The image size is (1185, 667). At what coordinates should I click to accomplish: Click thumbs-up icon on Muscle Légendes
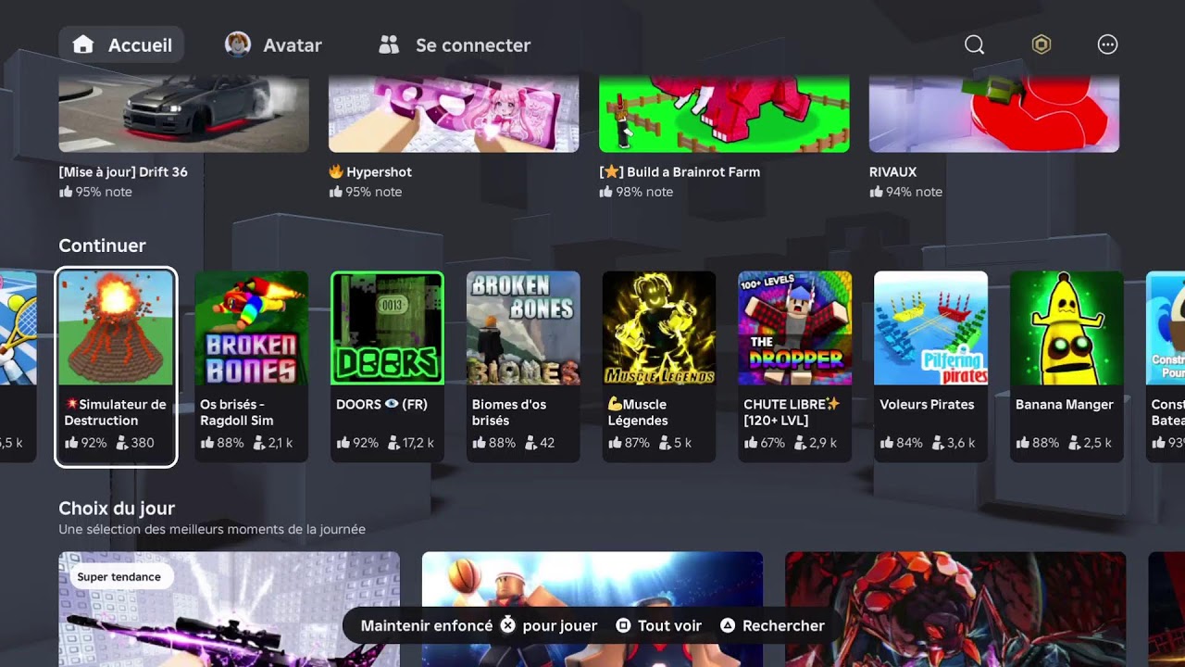615,443
